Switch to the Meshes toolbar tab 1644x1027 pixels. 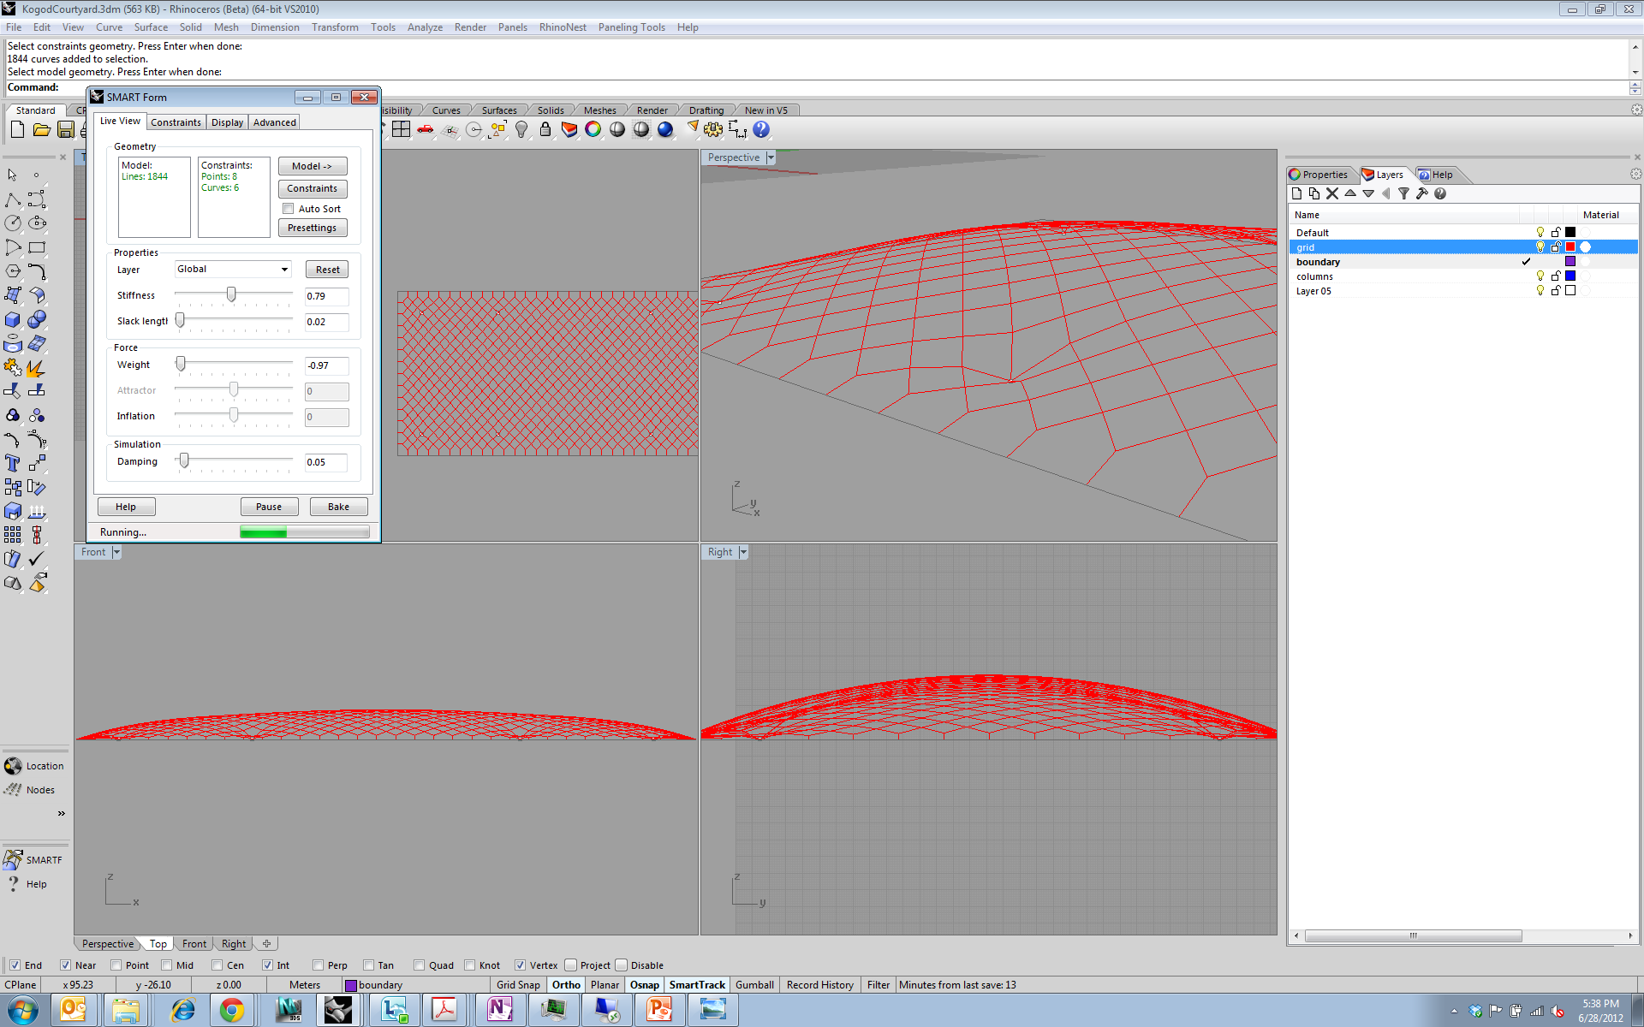pyautogui.click(x=599, y=110)
